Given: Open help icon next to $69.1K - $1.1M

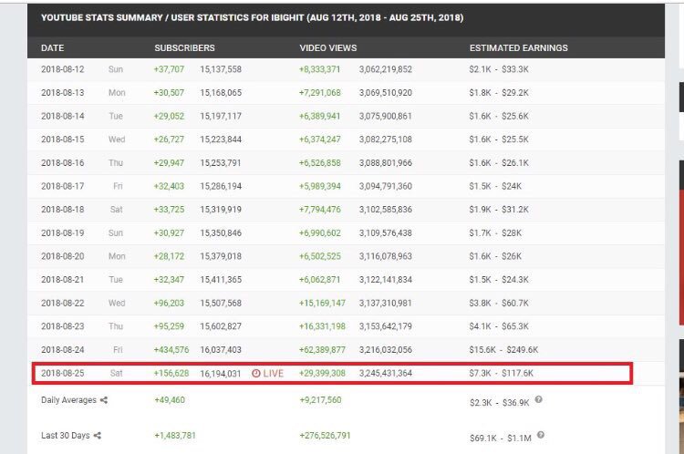Looking at the screenshot, I should point(541,435).
